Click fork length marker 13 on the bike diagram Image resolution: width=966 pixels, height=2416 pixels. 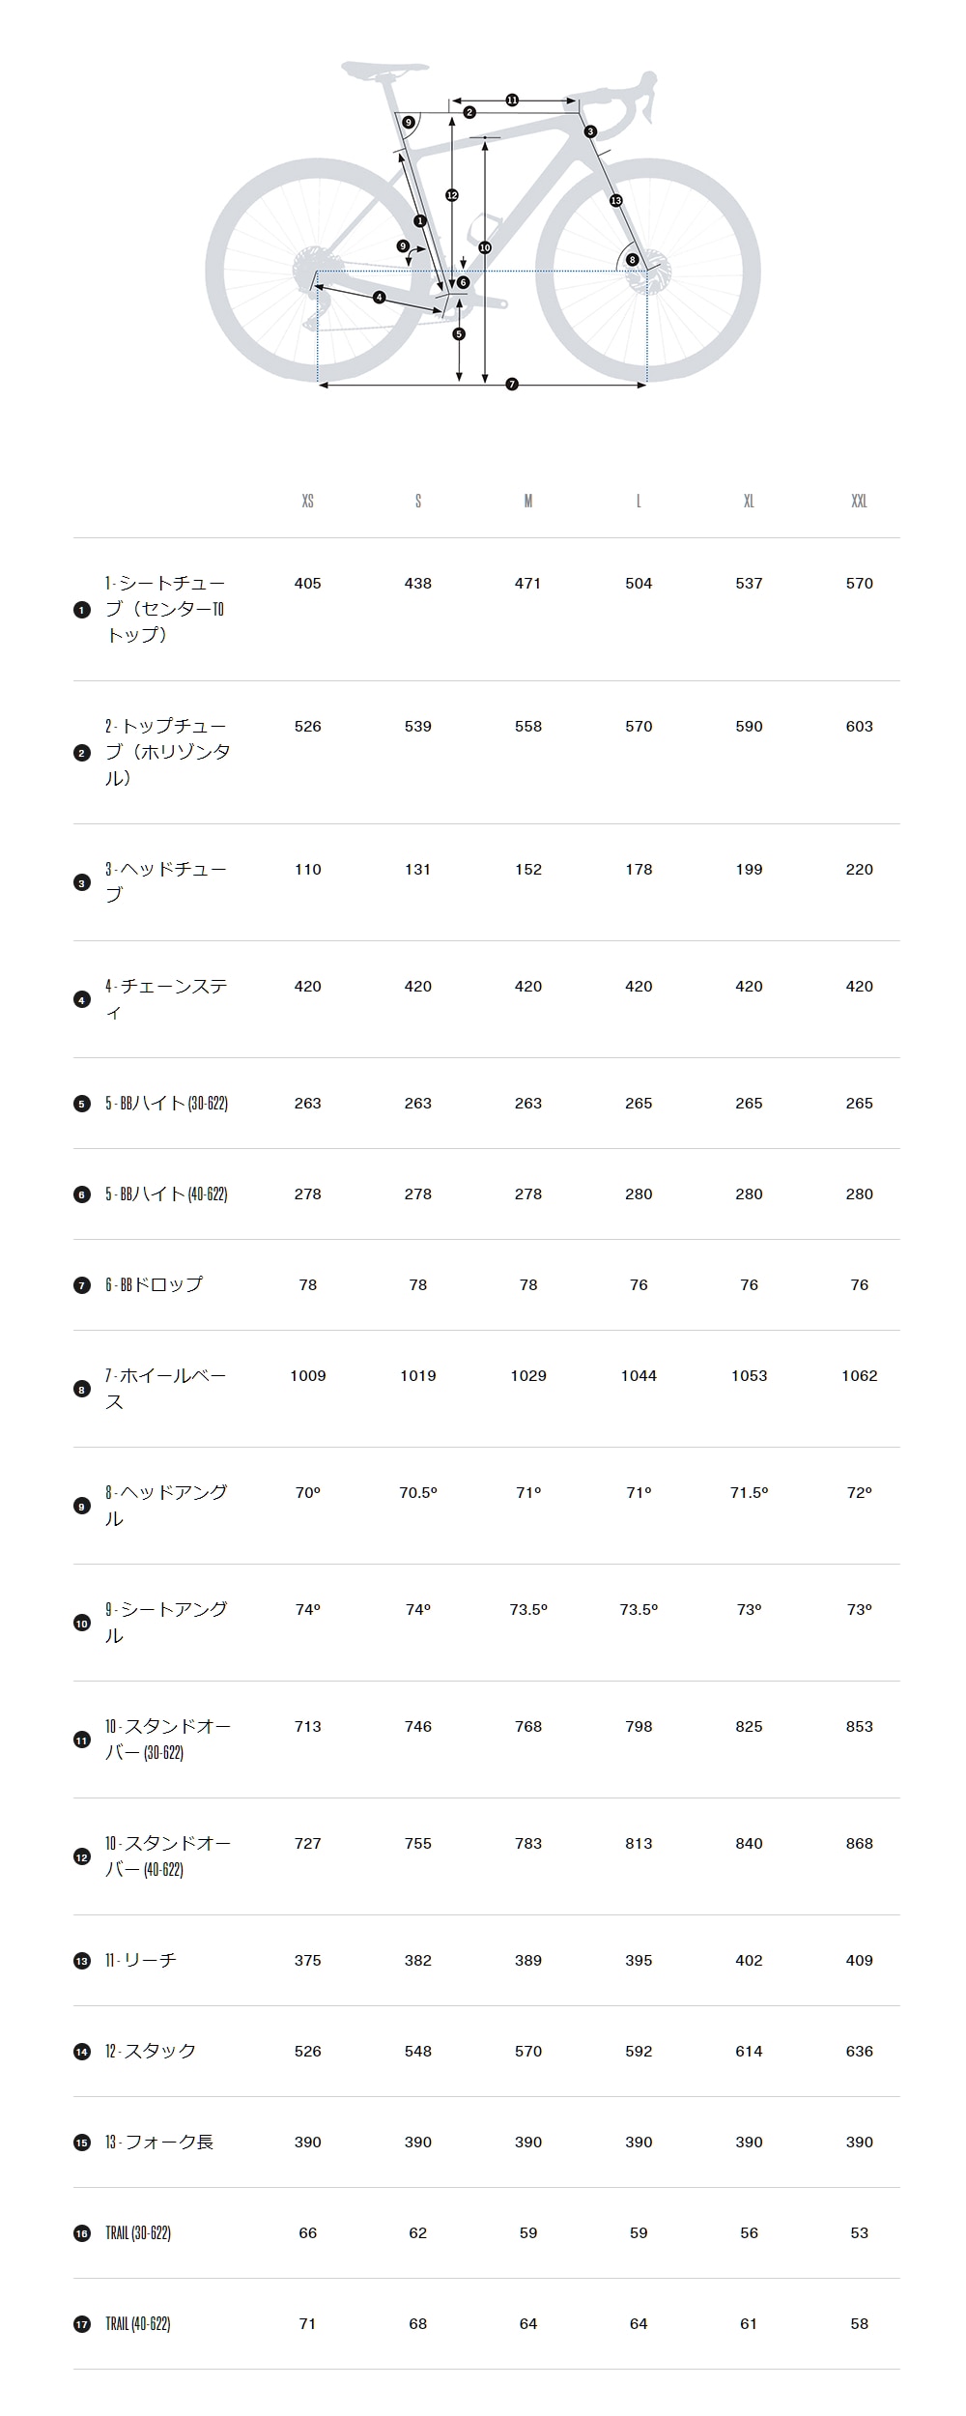616,201
